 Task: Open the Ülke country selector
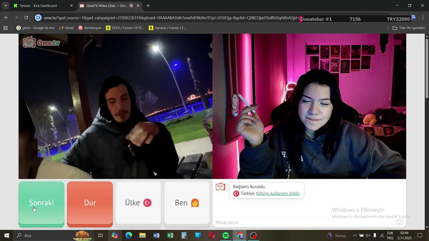coord(138,203)
